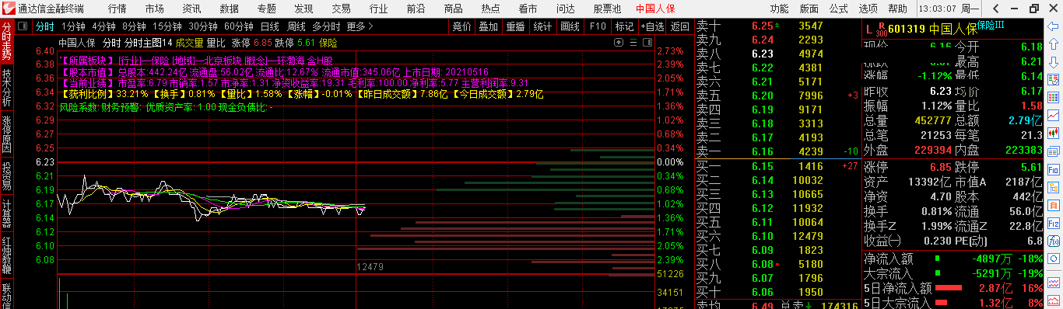Click the 统计 statistics button
This screenshot has width=1063, height=309.
(x=542, y=26)
